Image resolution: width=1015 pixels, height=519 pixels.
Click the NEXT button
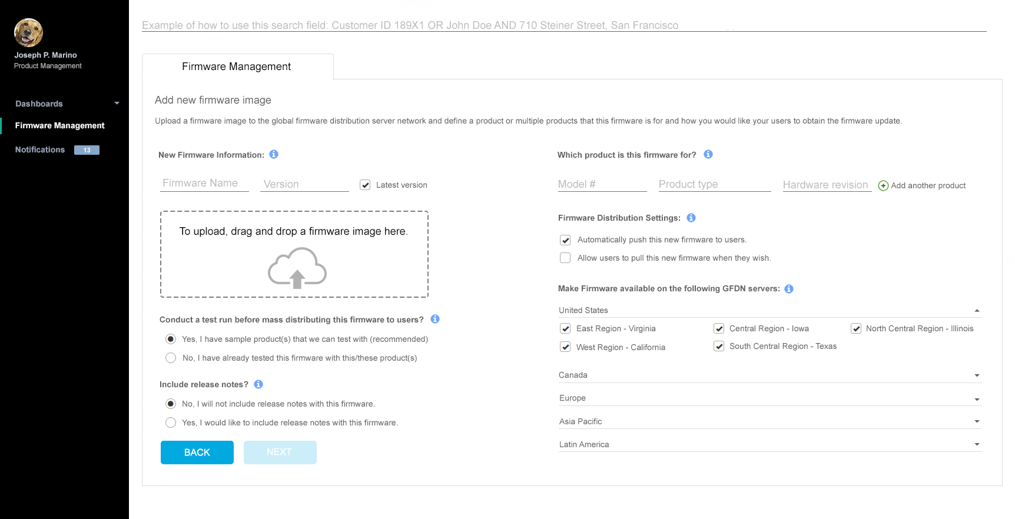280,453
